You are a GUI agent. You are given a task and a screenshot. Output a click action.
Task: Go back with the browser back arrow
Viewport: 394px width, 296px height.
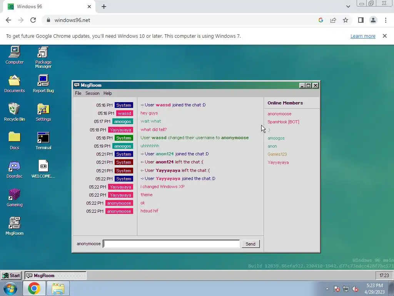click(8, 20)
